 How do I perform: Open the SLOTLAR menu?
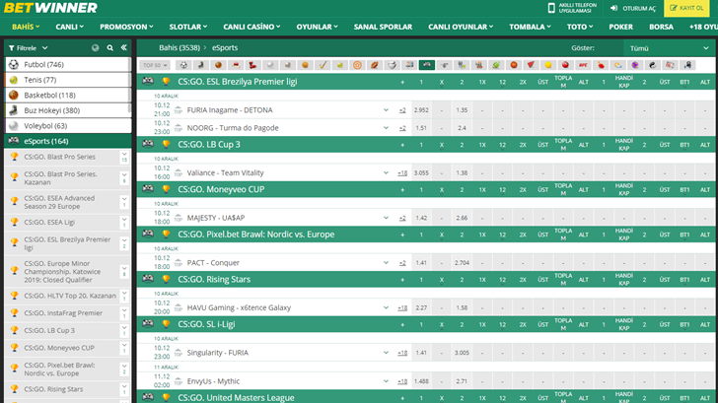pos(188,27)
